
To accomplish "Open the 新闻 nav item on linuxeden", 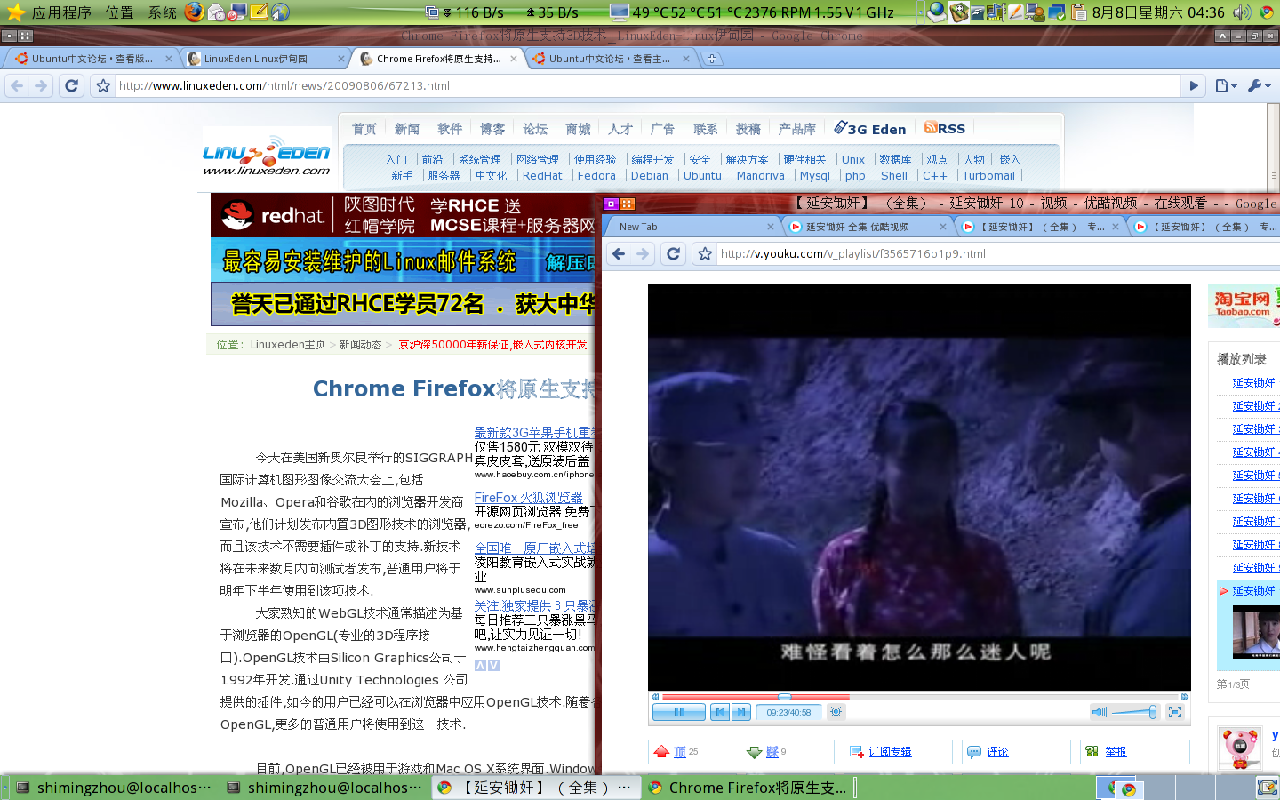I will [407, 129].
